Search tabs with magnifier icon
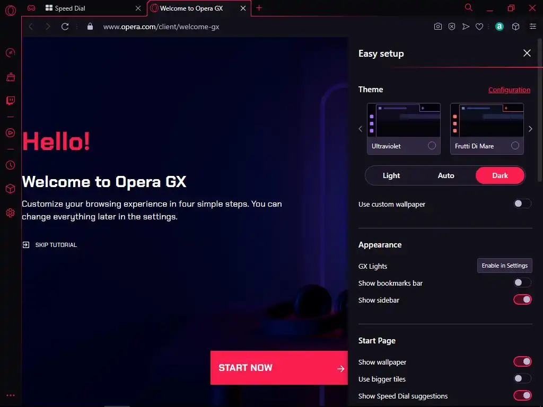Image resolution: width=543 pixels, height=407 pixels. pyautogui.click(x=469, y=7)
